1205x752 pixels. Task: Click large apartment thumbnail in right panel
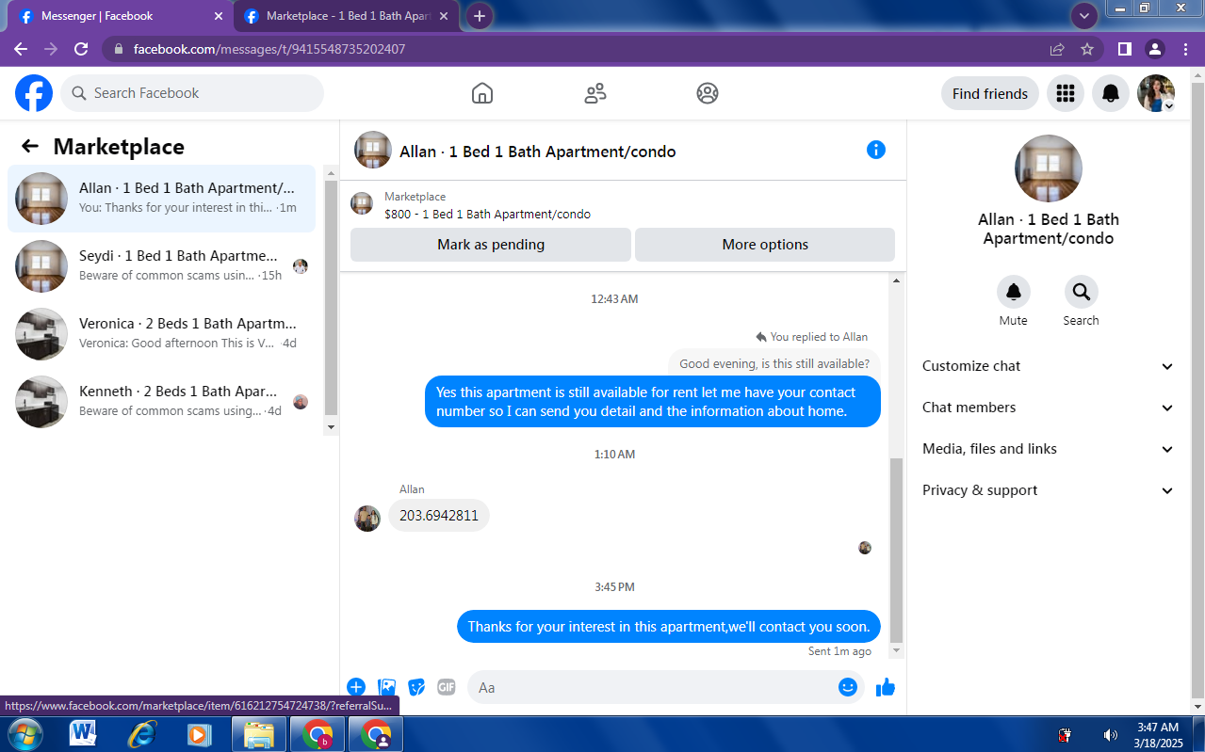click(1049, 168)
